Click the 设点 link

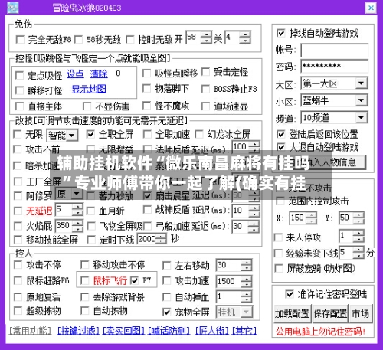point(75,74)
